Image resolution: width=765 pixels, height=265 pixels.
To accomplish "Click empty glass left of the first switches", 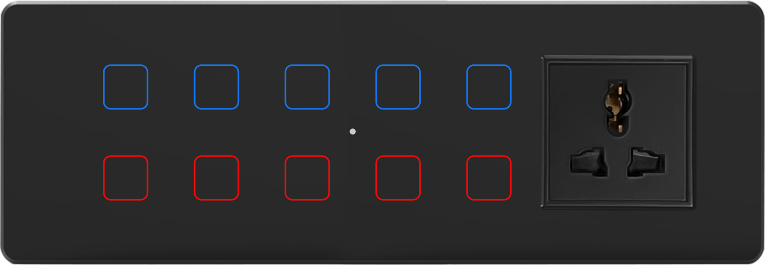I will [53, 132].
